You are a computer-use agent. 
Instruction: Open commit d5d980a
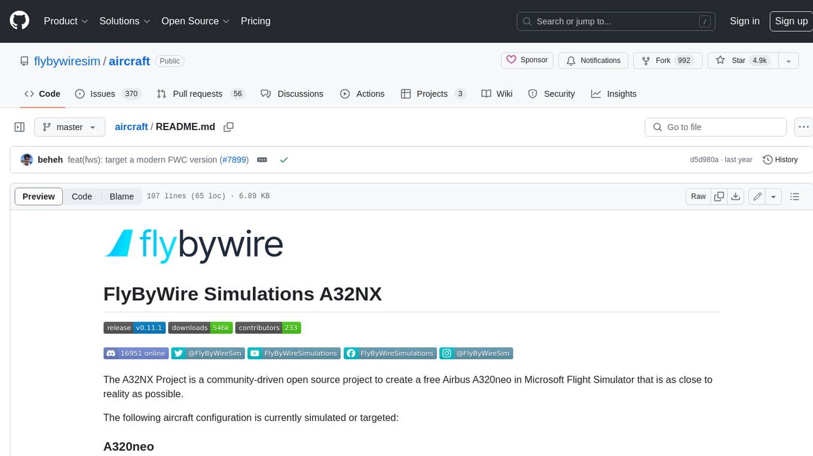[x=704, y=159]
